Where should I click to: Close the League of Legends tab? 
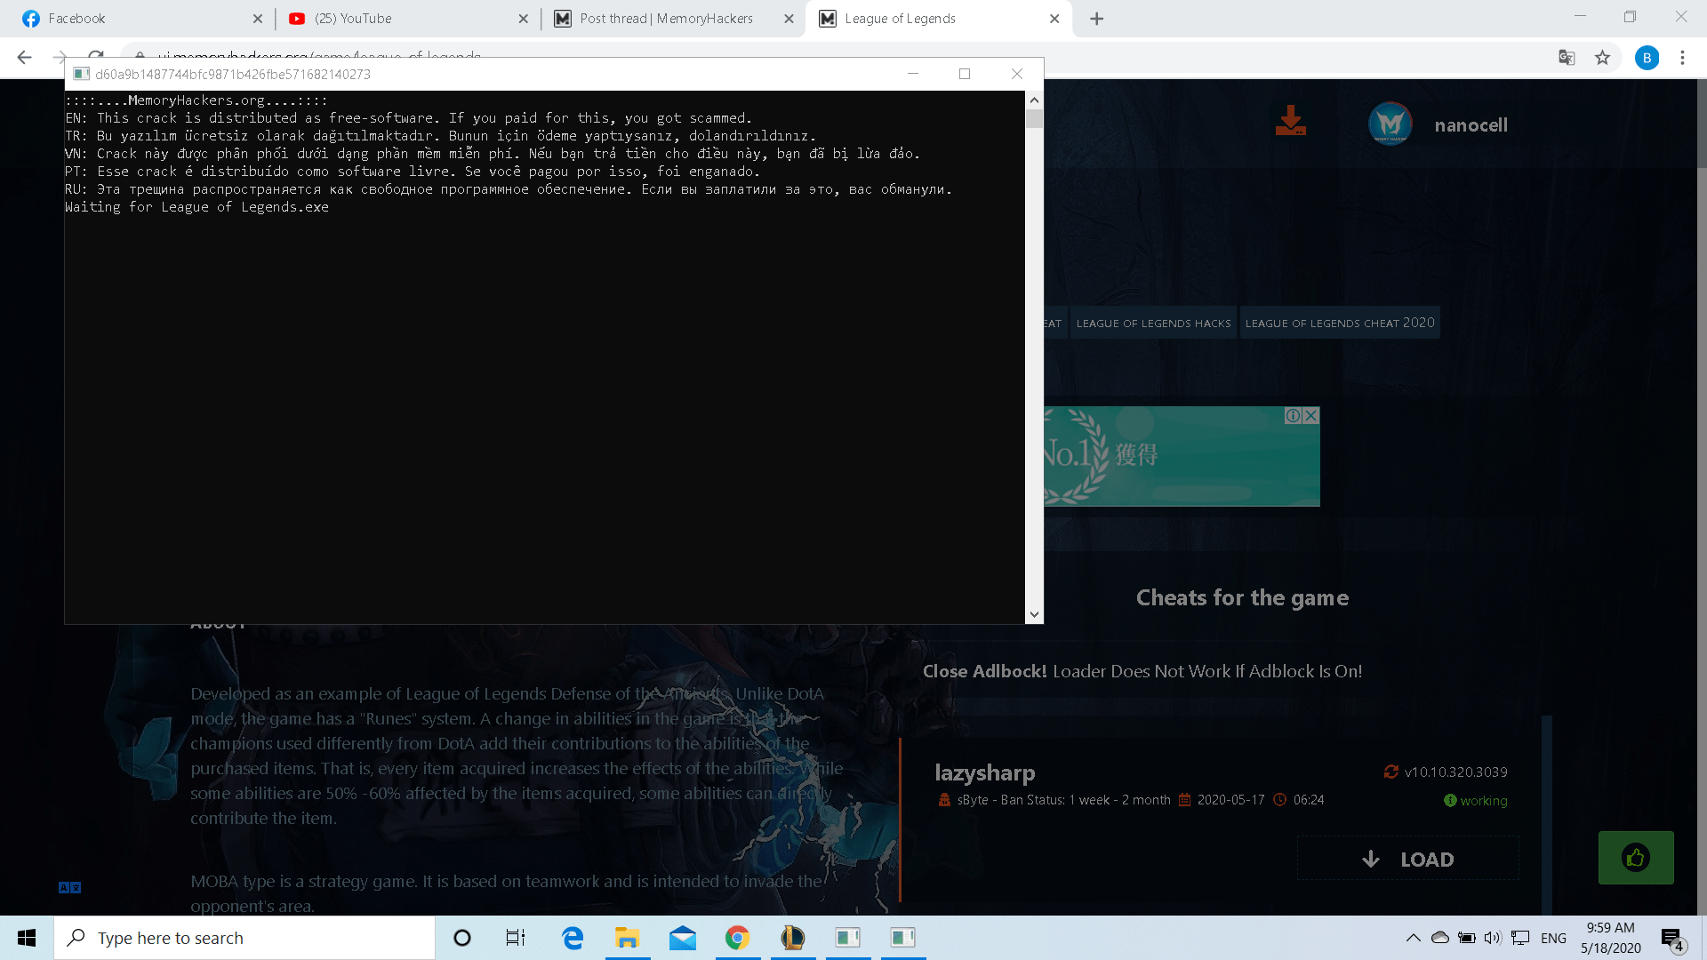[x=1054, y=19]
